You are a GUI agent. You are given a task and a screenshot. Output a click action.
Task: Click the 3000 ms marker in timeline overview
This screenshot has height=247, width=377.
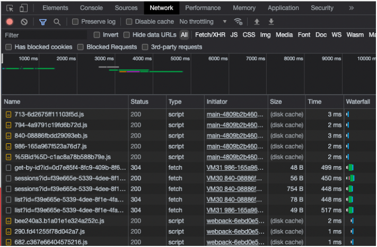(x=104, y=59)
